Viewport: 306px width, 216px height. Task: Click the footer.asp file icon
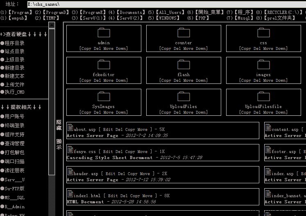[268, 150]
